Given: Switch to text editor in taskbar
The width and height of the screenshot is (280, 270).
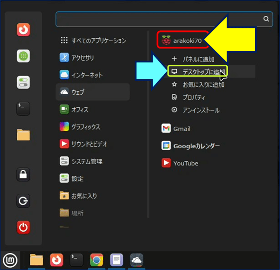Looking at the screenshot, I should point(116,260).
